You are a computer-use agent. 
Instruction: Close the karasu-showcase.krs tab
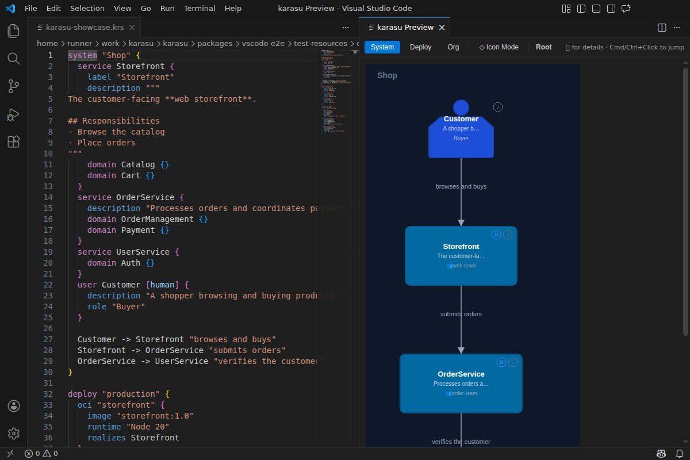click(x=132, y=28)
